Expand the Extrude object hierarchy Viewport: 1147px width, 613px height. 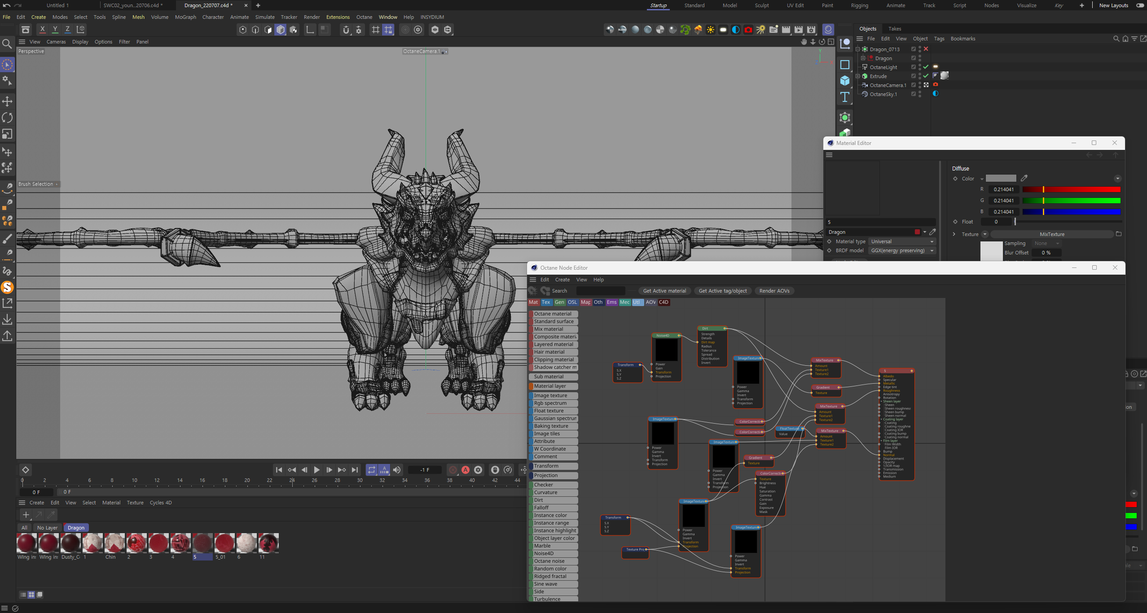coord(857,76)
